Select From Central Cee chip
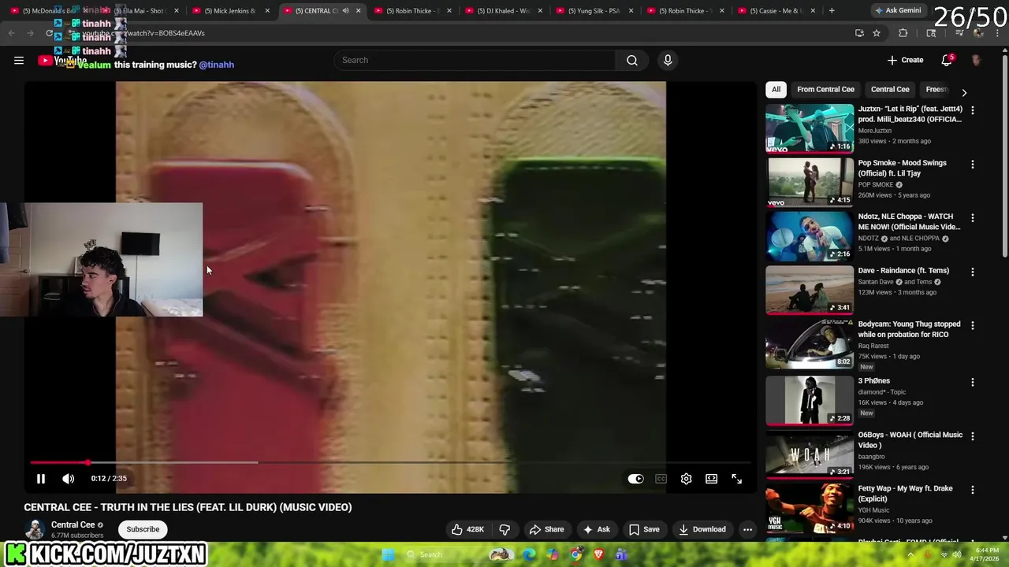This screenshot has width=1009, height=567. pos(825,90)
